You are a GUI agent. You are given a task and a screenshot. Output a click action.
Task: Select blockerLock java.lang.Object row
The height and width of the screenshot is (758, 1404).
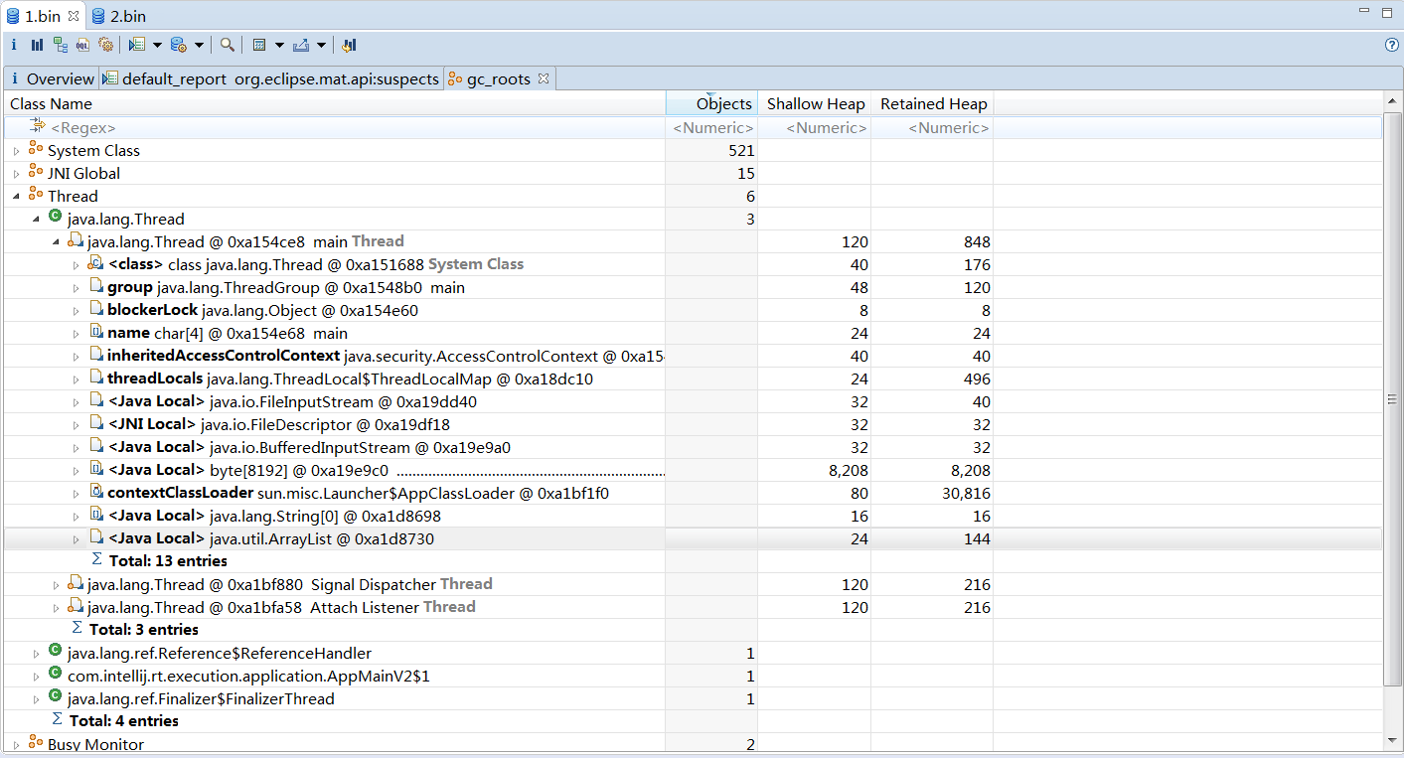[x=693, y=311]
